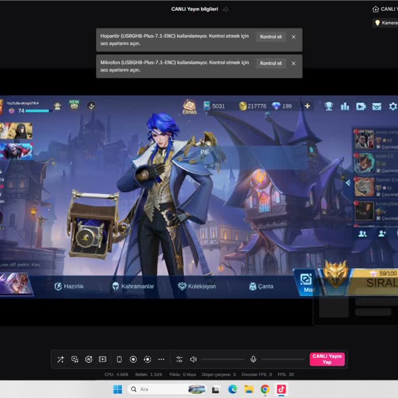Click the download arrow icon in game
Viewport: 398px width, 398px height.
(91, 106)
